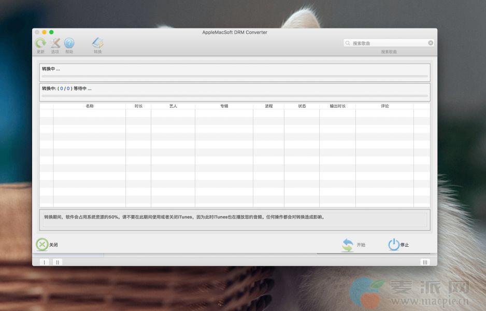Click the 状态 (Status) column header
The width and height of the screenshot is (486, 311).
tap(302, 106)
